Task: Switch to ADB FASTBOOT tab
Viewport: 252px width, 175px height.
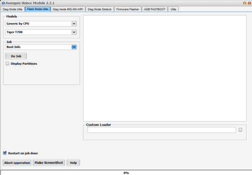Action: [155, 9]
